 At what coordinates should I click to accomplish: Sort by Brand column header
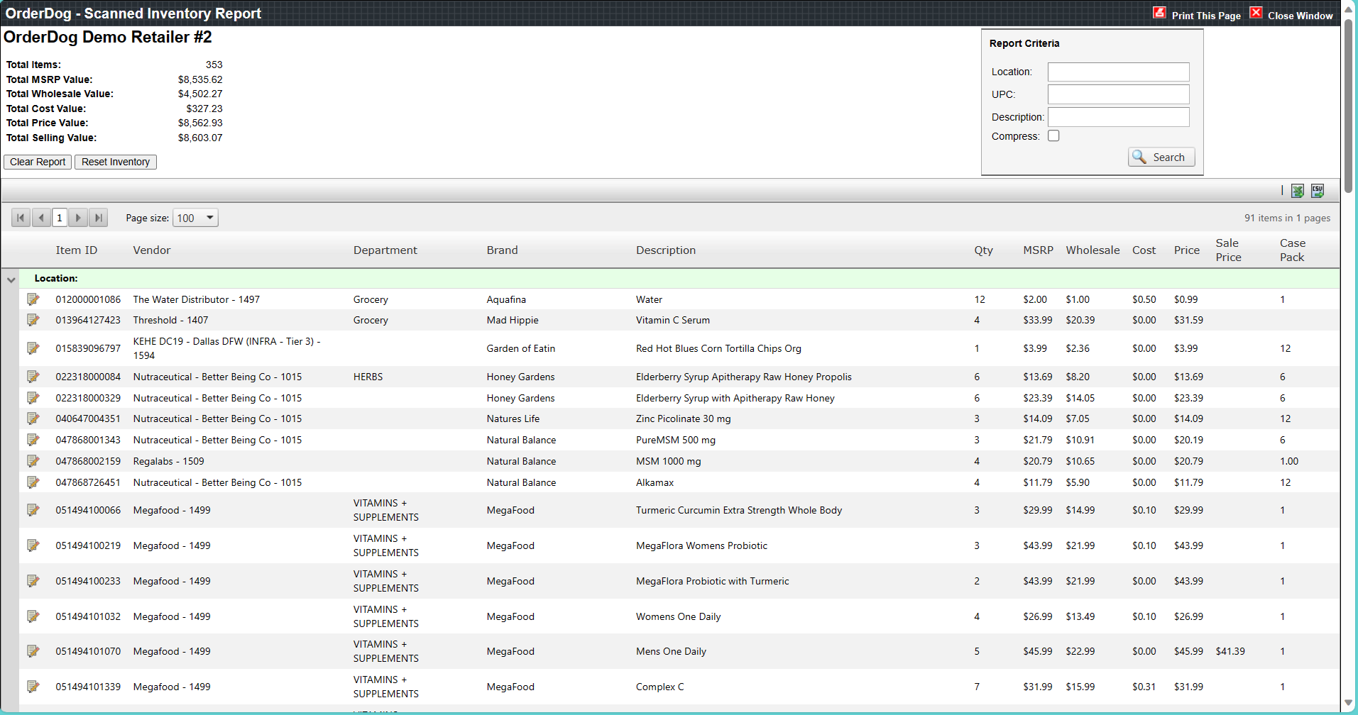pos(503,250)
